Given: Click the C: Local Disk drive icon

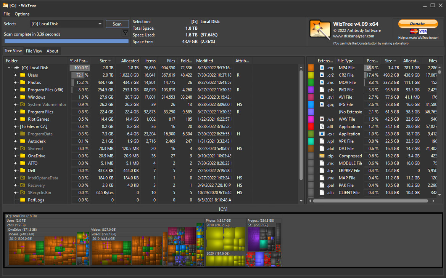Looking at the screenshot, I should [16, 68].
